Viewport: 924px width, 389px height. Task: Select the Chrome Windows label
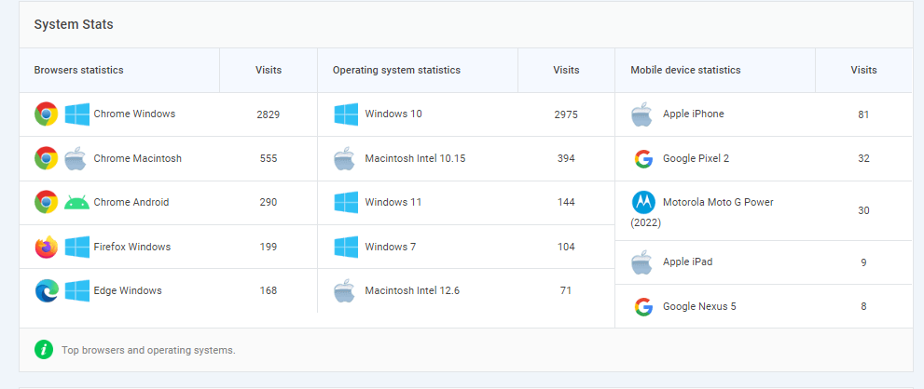[x=134, y=114]
